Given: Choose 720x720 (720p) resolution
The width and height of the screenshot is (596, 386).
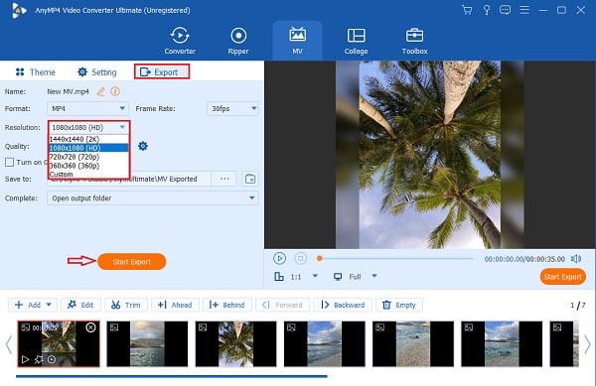Looking at the screenshot, I should pyautogui.click(x=89, y=157).
